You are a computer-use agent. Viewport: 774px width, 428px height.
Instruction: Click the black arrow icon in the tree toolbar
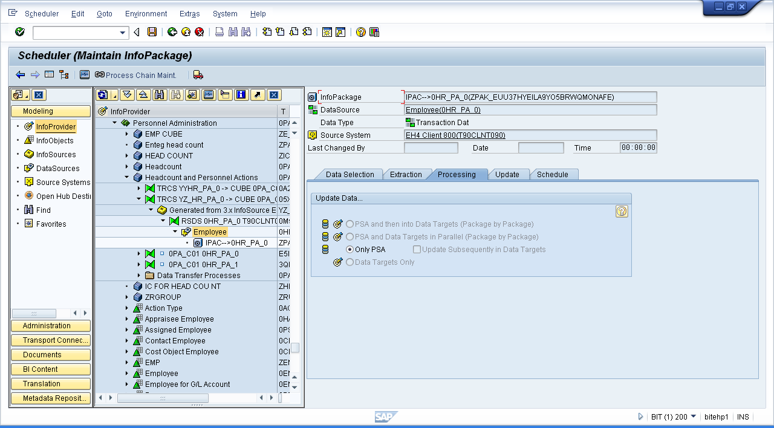pos(258,94)
